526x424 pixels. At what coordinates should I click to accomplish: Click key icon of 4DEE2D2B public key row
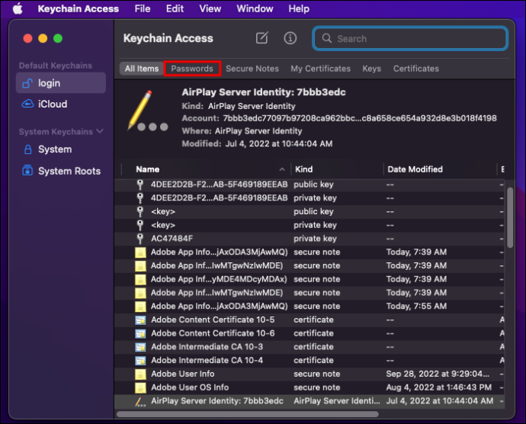(x=140, y=185)
